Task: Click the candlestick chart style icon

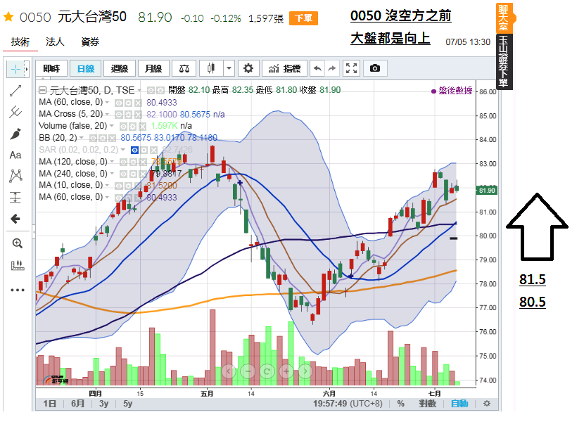Action: 211,68
